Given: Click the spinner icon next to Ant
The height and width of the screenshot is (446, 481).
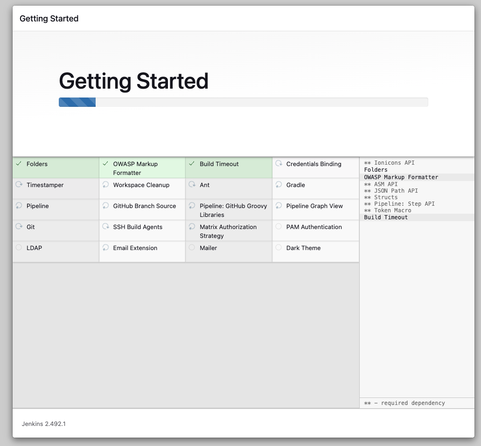Looking at the screenshot, I should click(x=192, y=184).
